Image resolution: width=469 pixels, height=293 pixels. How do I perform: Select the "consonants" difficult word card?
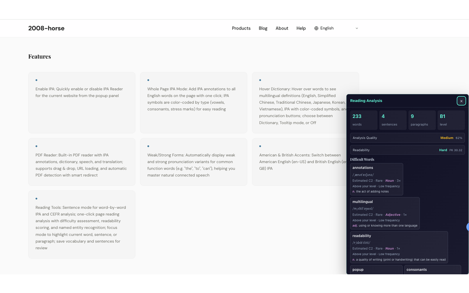click(432, 270)
